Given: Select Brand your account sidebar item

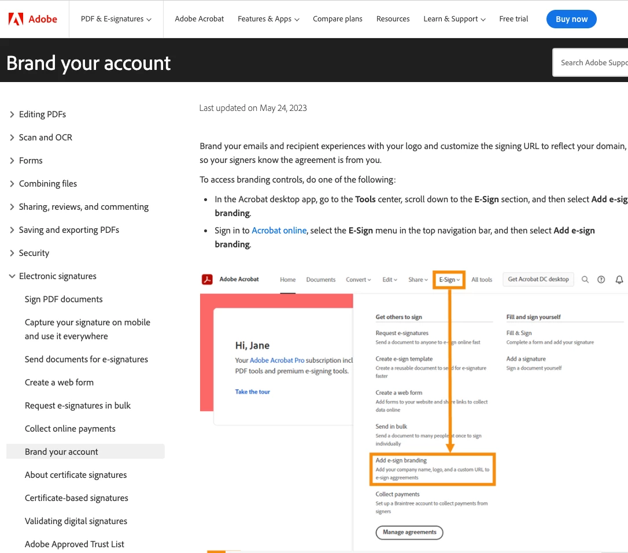Looking at the screenshot, I should pyautogui.click(x=86, y=451).
